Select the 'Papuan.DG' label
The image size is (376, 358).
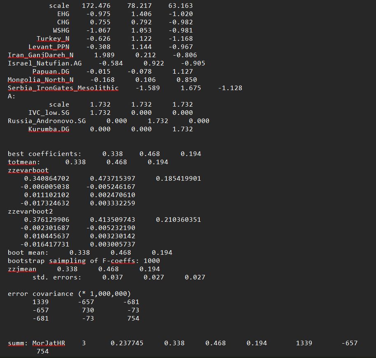click(x=51, y=72)
